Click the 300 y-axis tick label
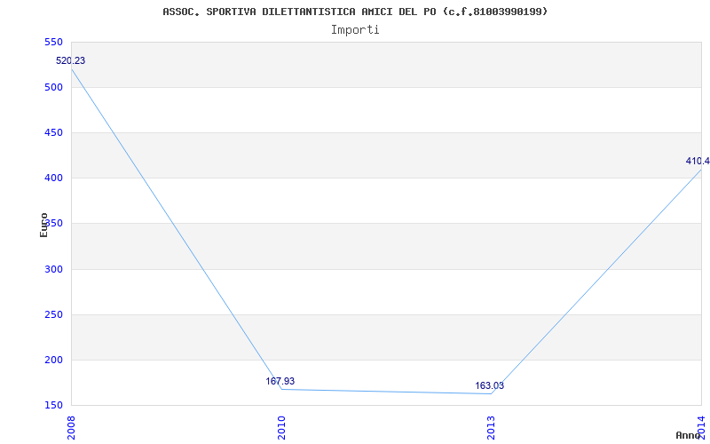Image resolution: width=710 pixels, height=444 pixels. tap(53, 270)
